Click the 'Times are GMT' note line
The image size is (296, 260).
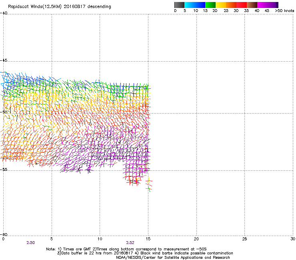click(x=126, y=249)
